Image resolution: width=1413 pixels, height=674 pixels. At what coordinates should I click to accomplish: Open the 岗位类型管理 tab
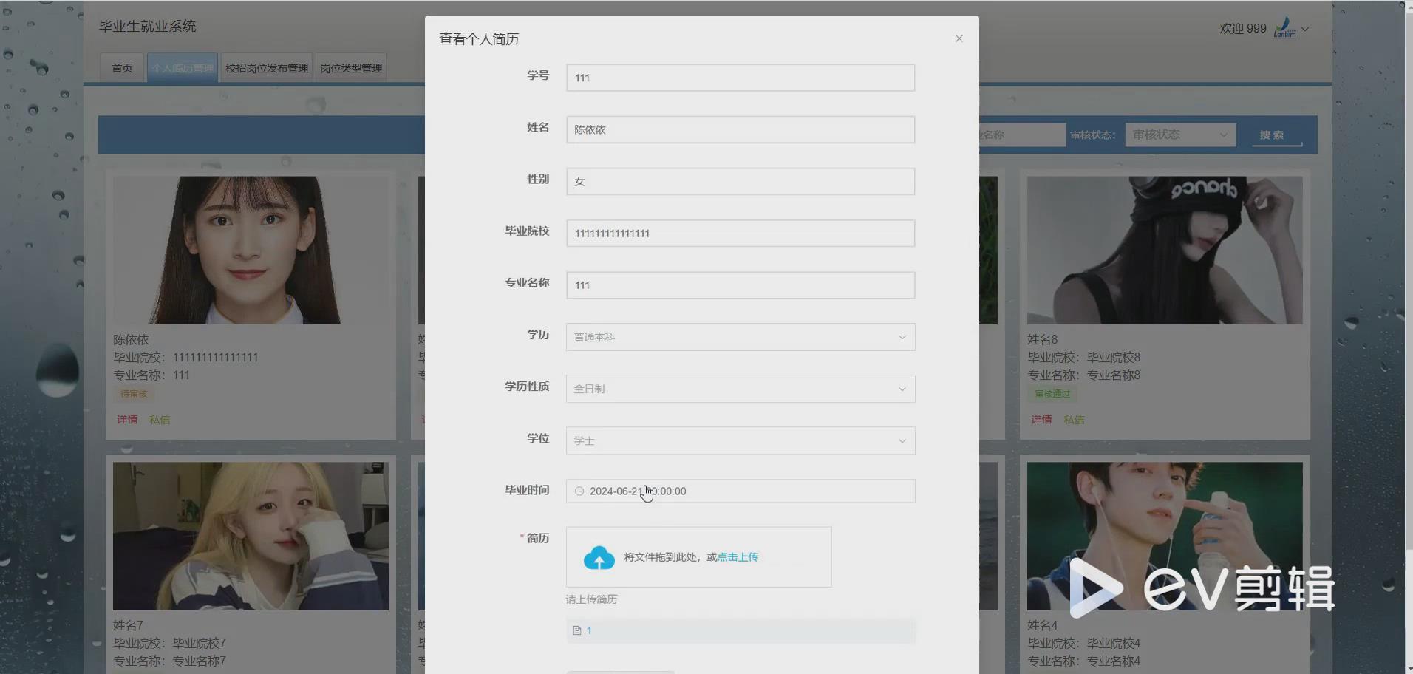tap(350, 67)
